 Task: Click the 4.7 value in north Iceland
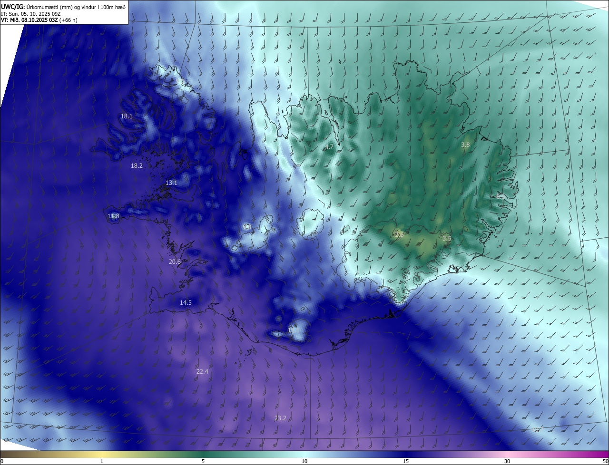click(329, 147)
